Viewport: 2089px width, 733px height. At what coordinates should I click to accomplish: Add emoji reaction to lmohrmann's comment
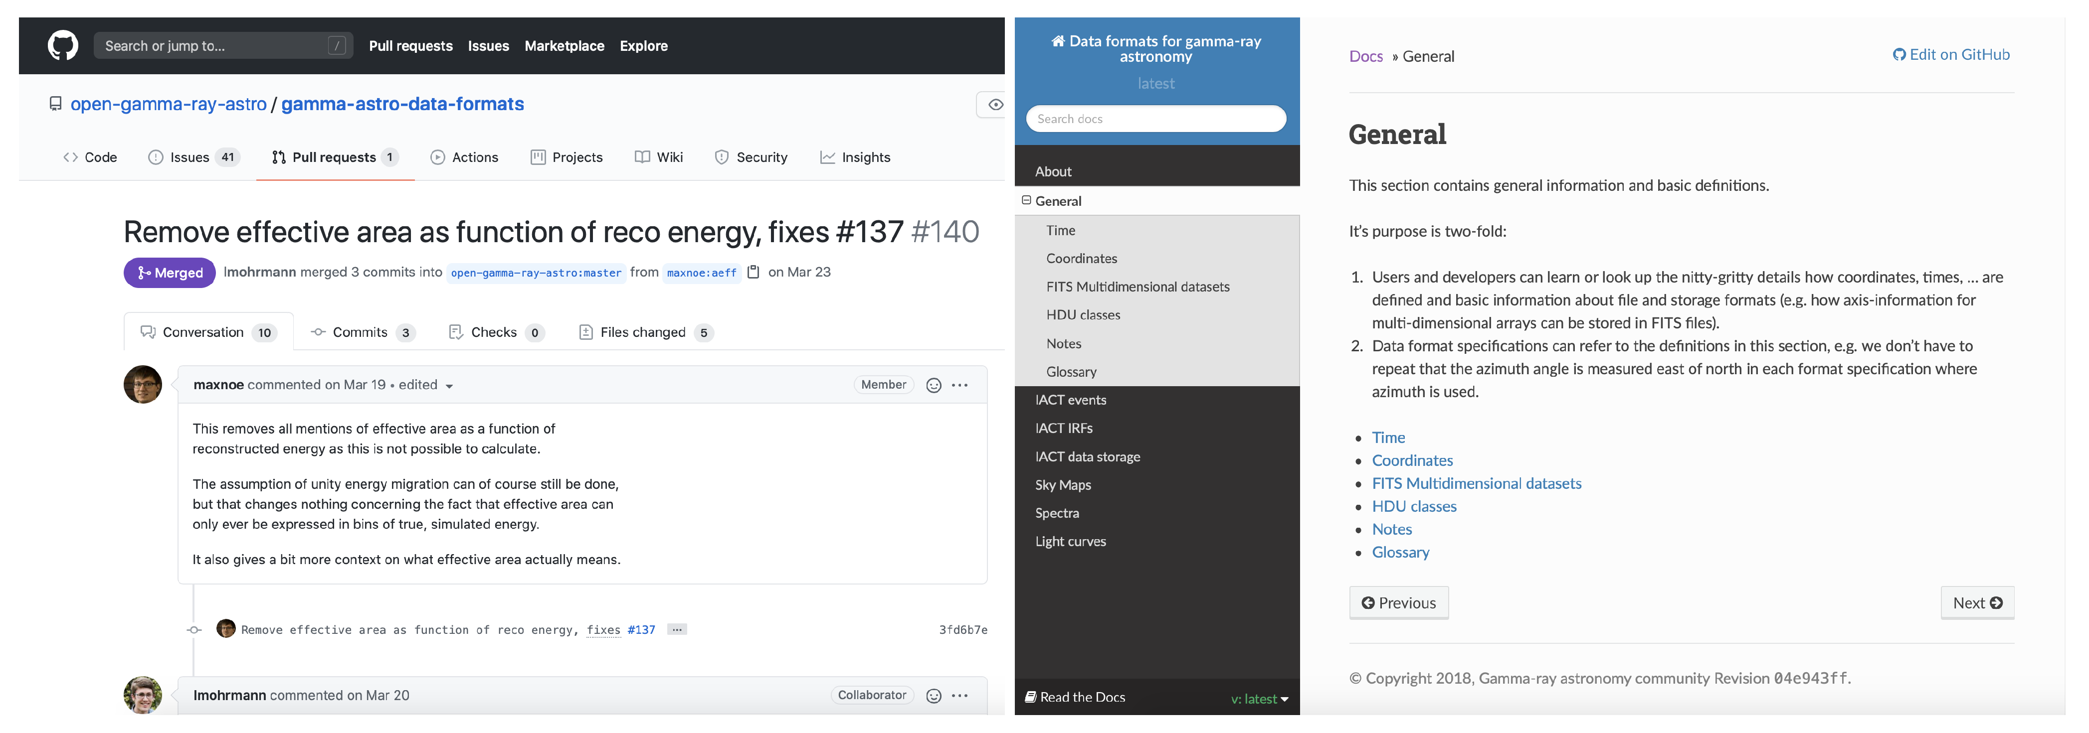point(934,696)
